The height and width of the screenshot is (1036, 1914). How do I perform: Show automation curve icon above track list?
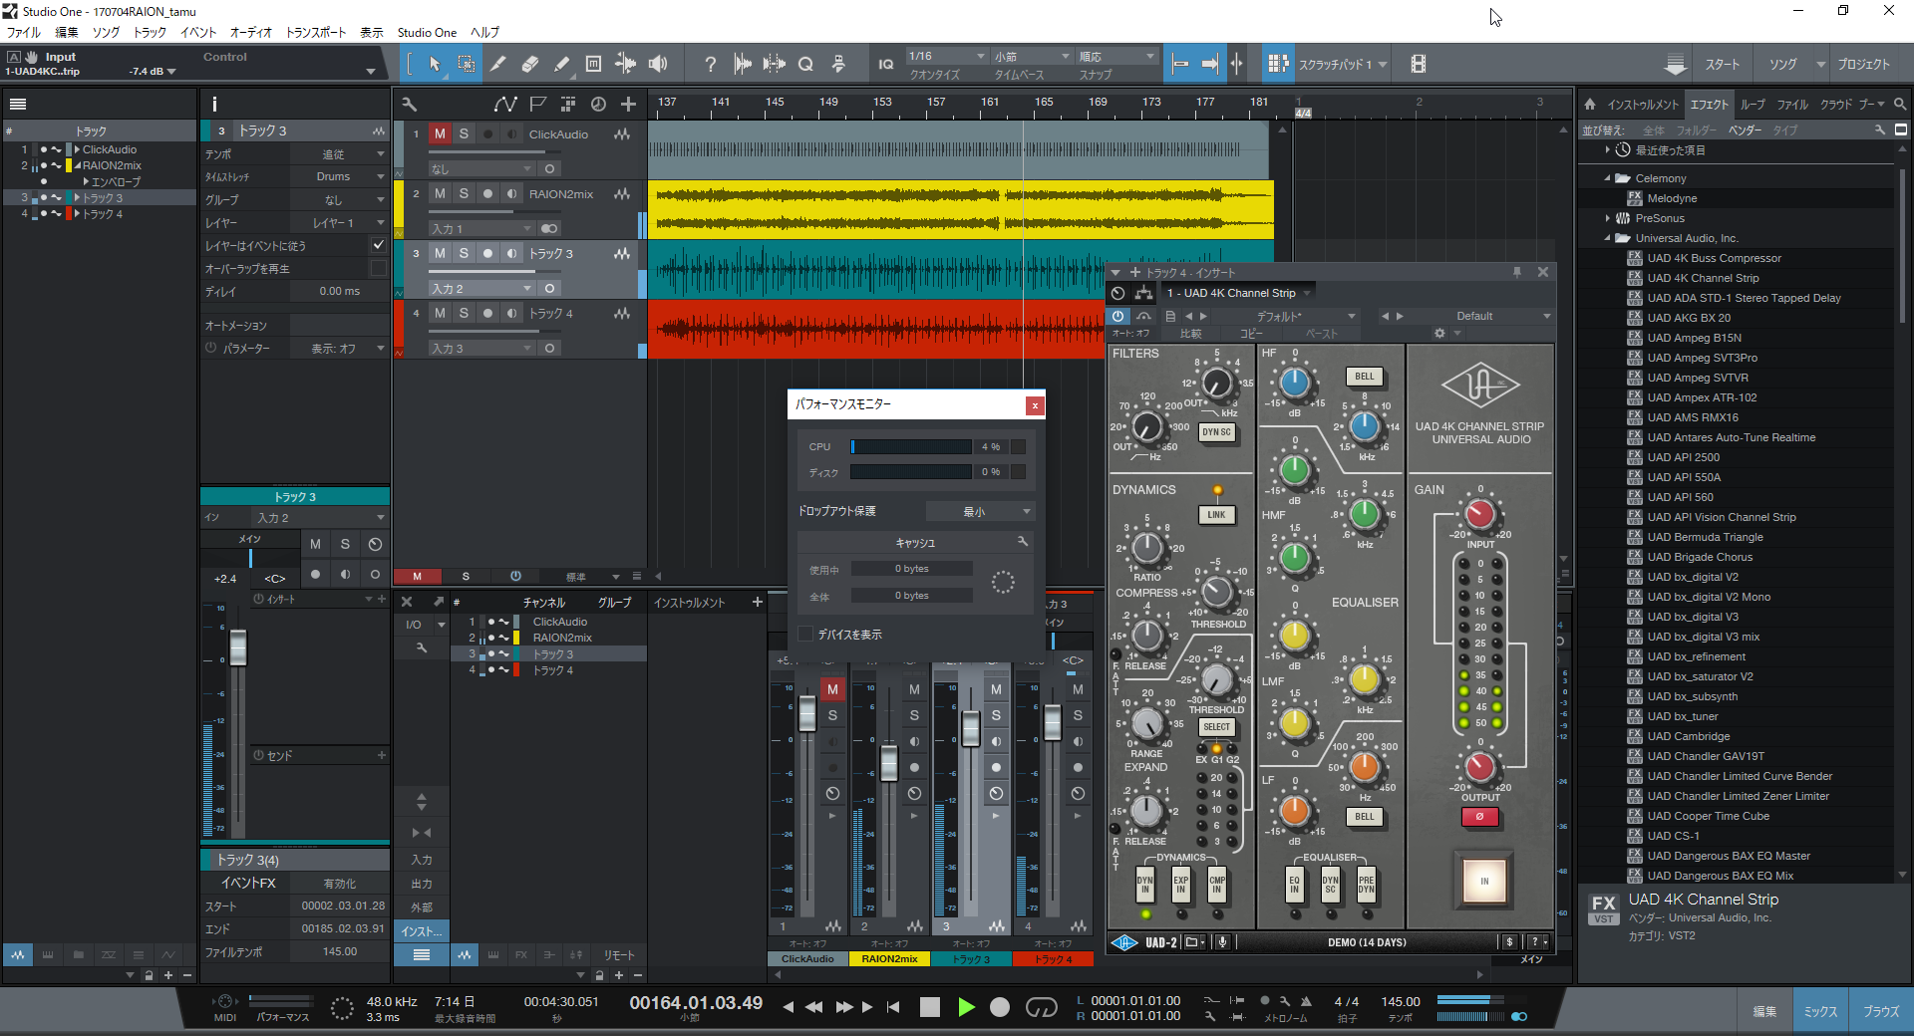click(x=505, y=104)
